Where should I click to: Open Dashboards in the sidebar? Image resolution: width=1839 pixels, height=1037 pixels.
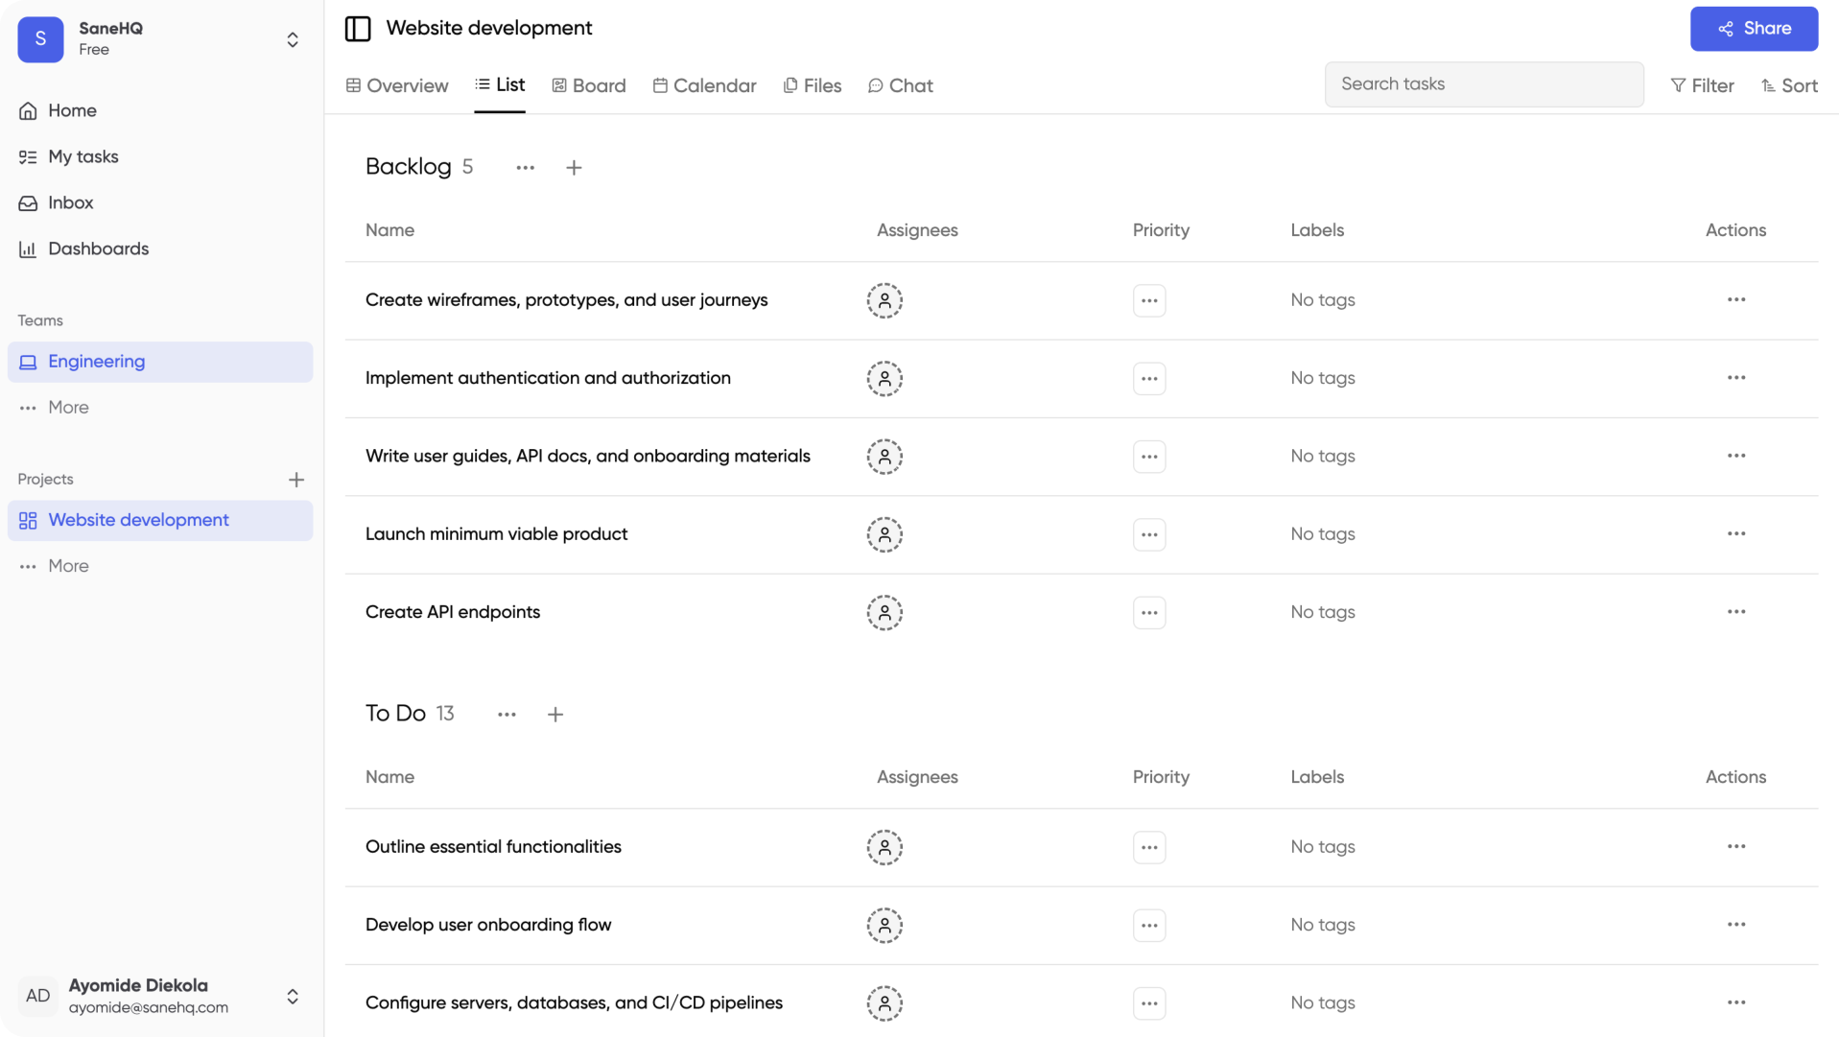(x=98, y=249)
